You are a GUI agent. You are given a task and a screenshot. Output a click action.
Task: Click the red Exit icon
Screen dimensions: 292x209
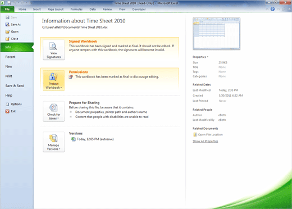coord(7,111)
